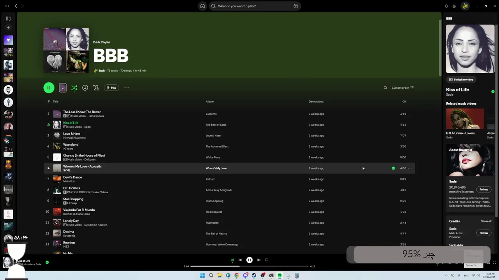Follow Sade in Credits section
The image size is (499, 280).
[x=484, y=233]
